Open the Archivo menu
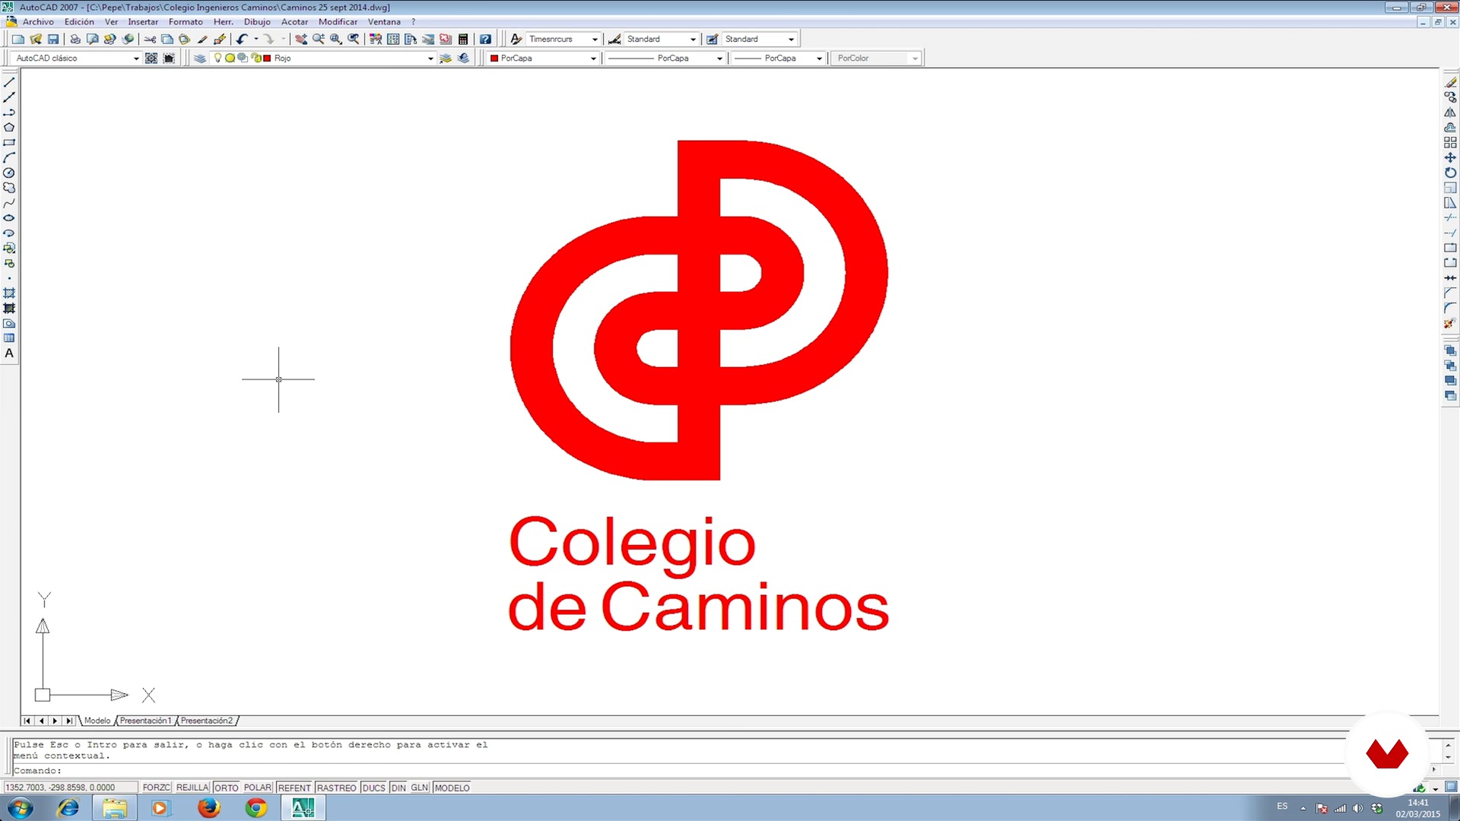The height and width of the screenshot is (821, 1460). [38, 22]
